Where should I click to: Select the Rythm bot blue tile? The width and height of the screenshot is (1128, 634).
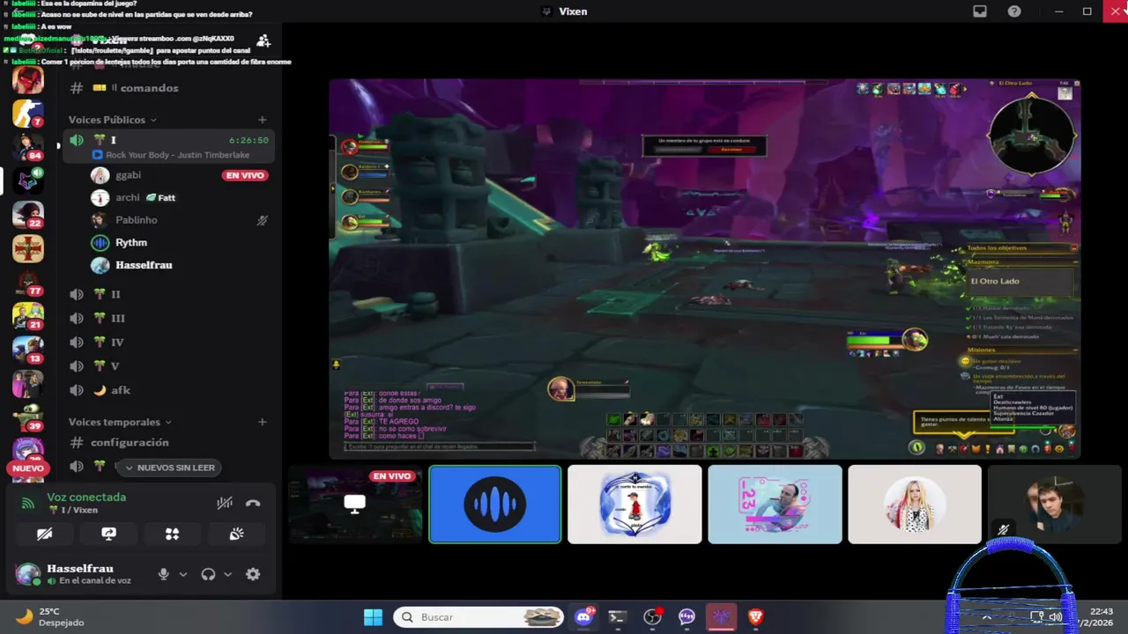[495, 505]
